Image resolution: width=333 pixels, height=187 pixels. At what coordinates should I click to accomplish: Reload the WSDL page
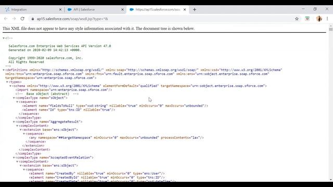pos(22,19)
